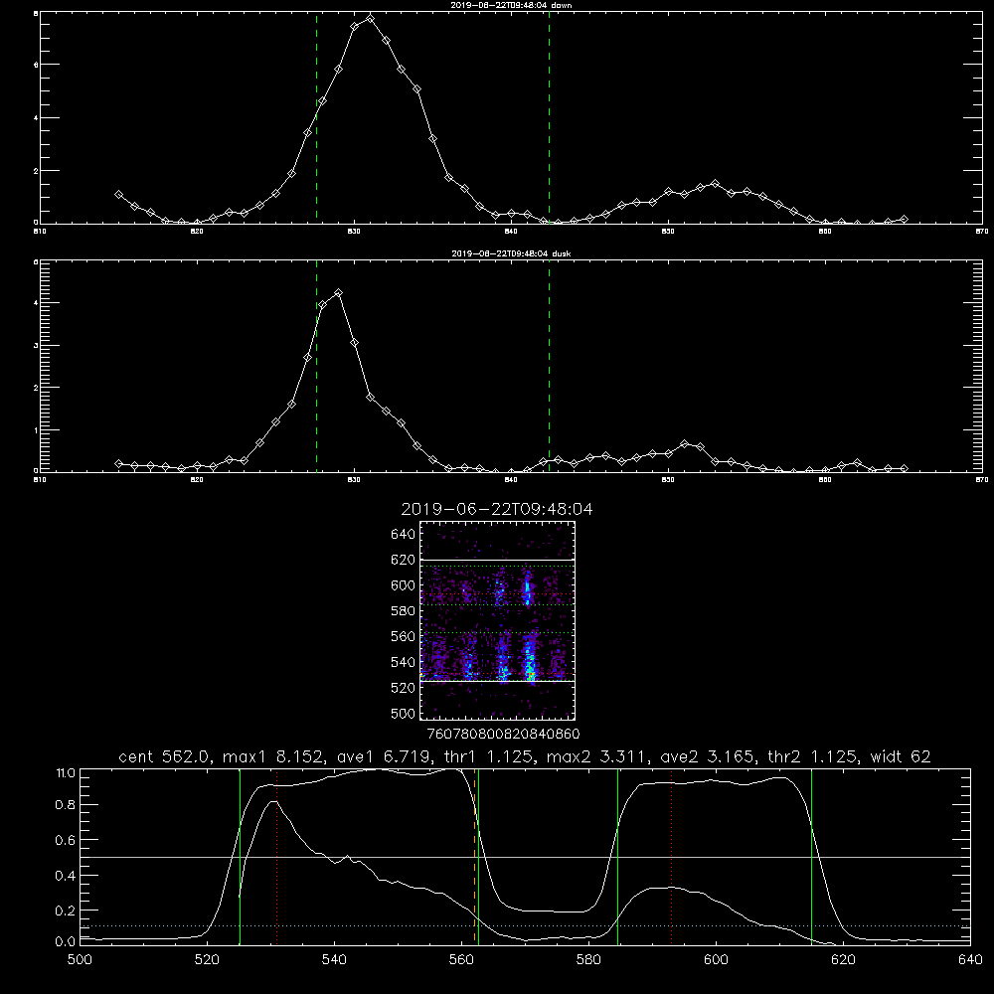Click the spectral heatmap image thumbnail
Viewport: 994px width, 994px height.
tap(498, 620)
